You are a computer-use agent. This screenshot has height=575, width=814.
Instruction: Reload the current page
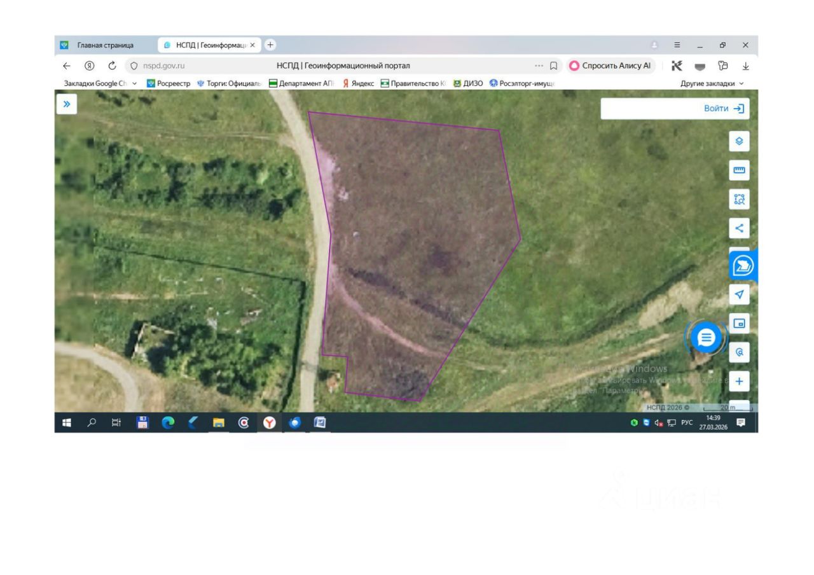[x=113, y=66]
